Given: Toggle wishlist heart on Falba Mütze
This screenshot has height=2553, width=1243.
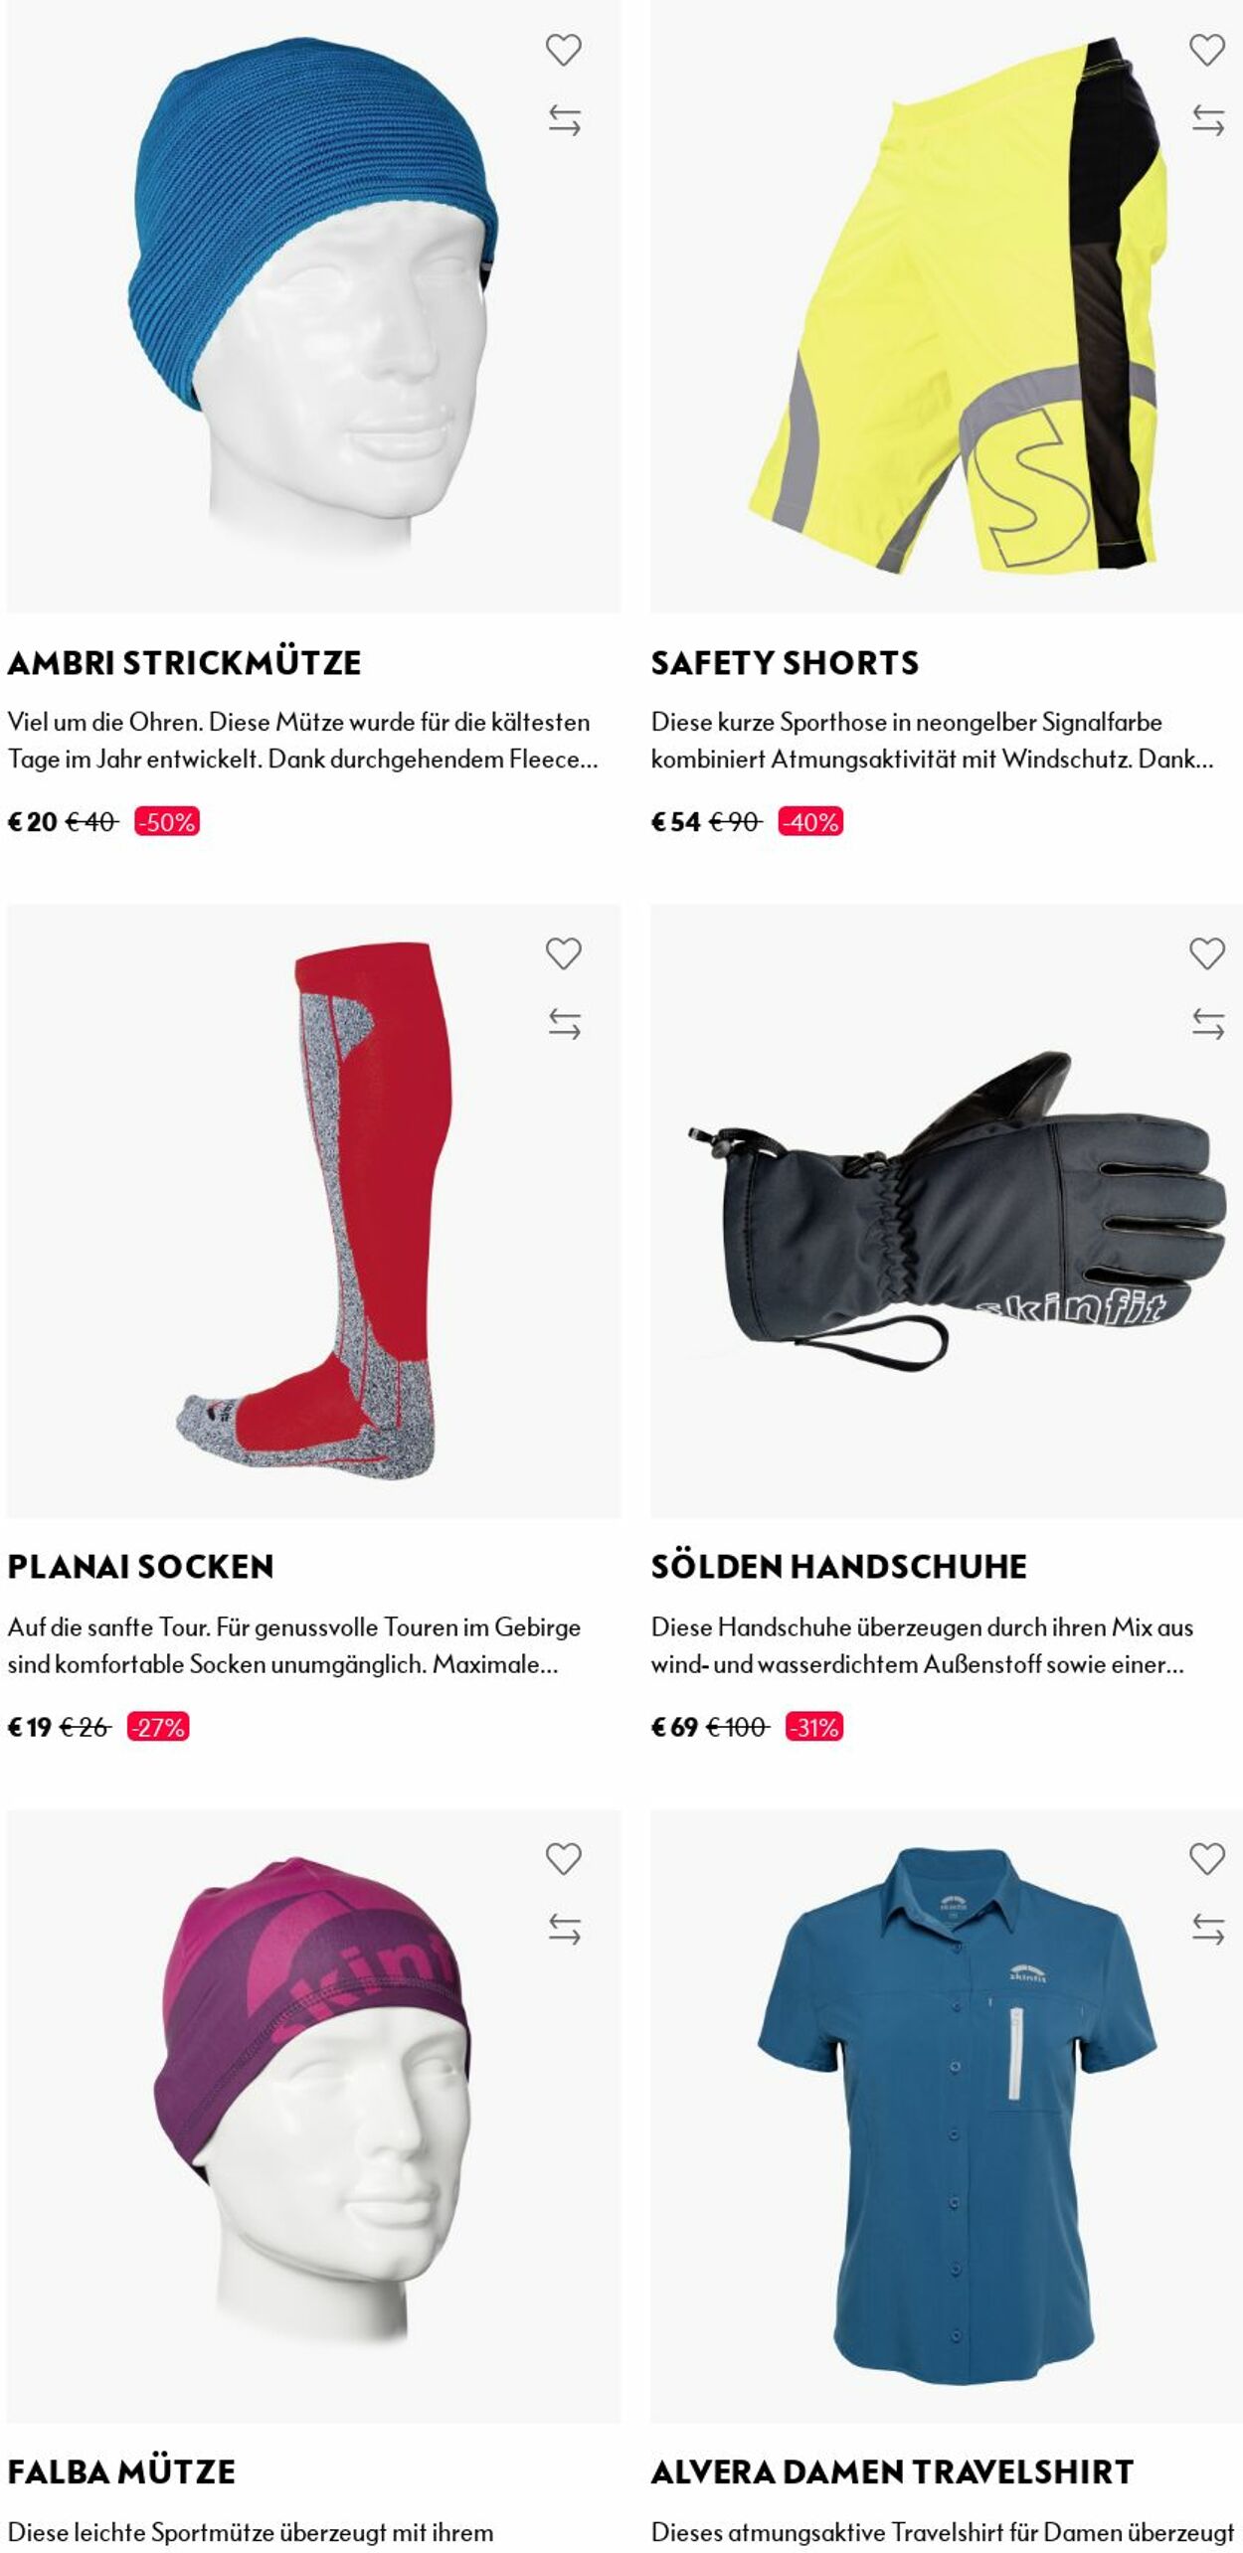Looking at the screenshot, I should (x=563, y=1858).
